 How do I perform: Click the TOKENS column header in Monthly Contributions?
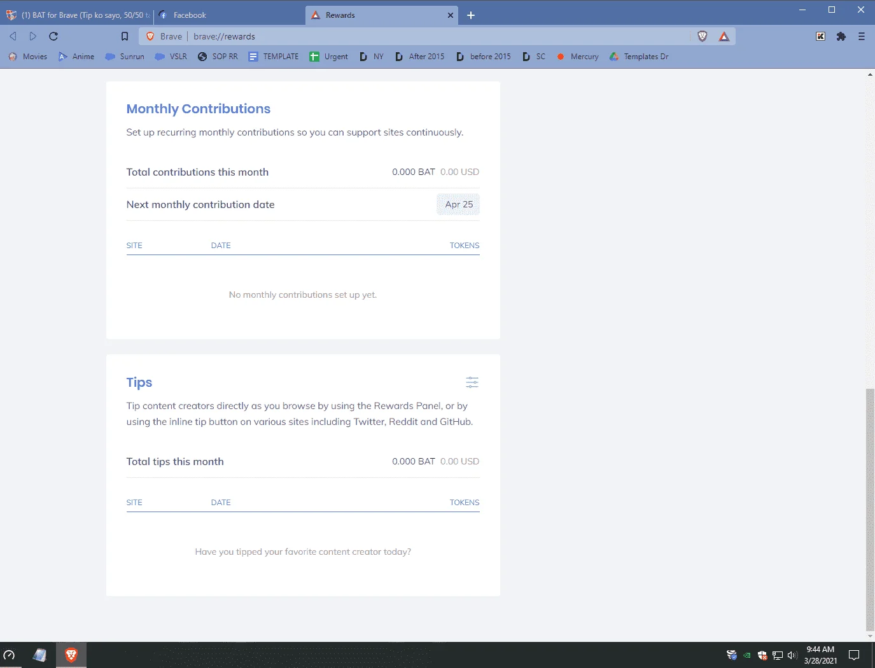click(465, 246)
